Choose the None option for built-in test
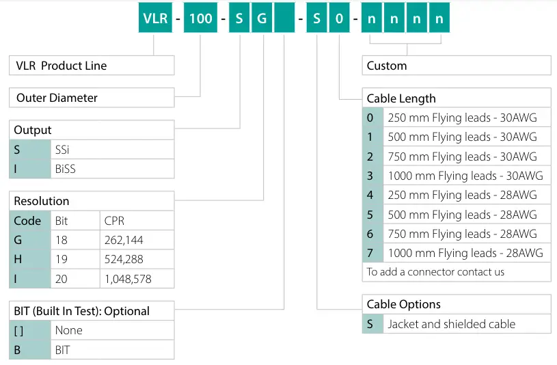 [x=92, y=330]
